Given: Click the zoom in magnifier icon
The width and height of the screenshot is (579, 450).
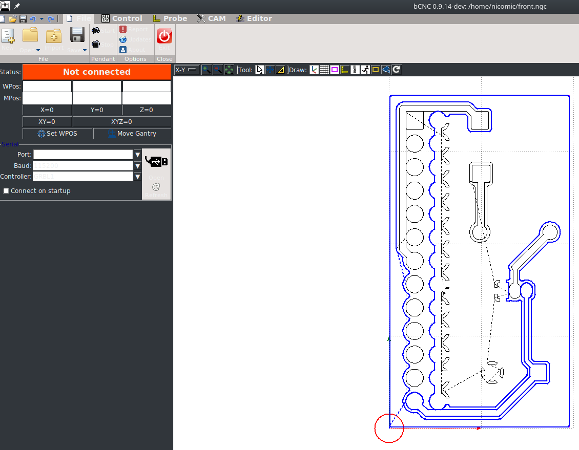Looking at the screenshot, I should click(x=206, y=70).
